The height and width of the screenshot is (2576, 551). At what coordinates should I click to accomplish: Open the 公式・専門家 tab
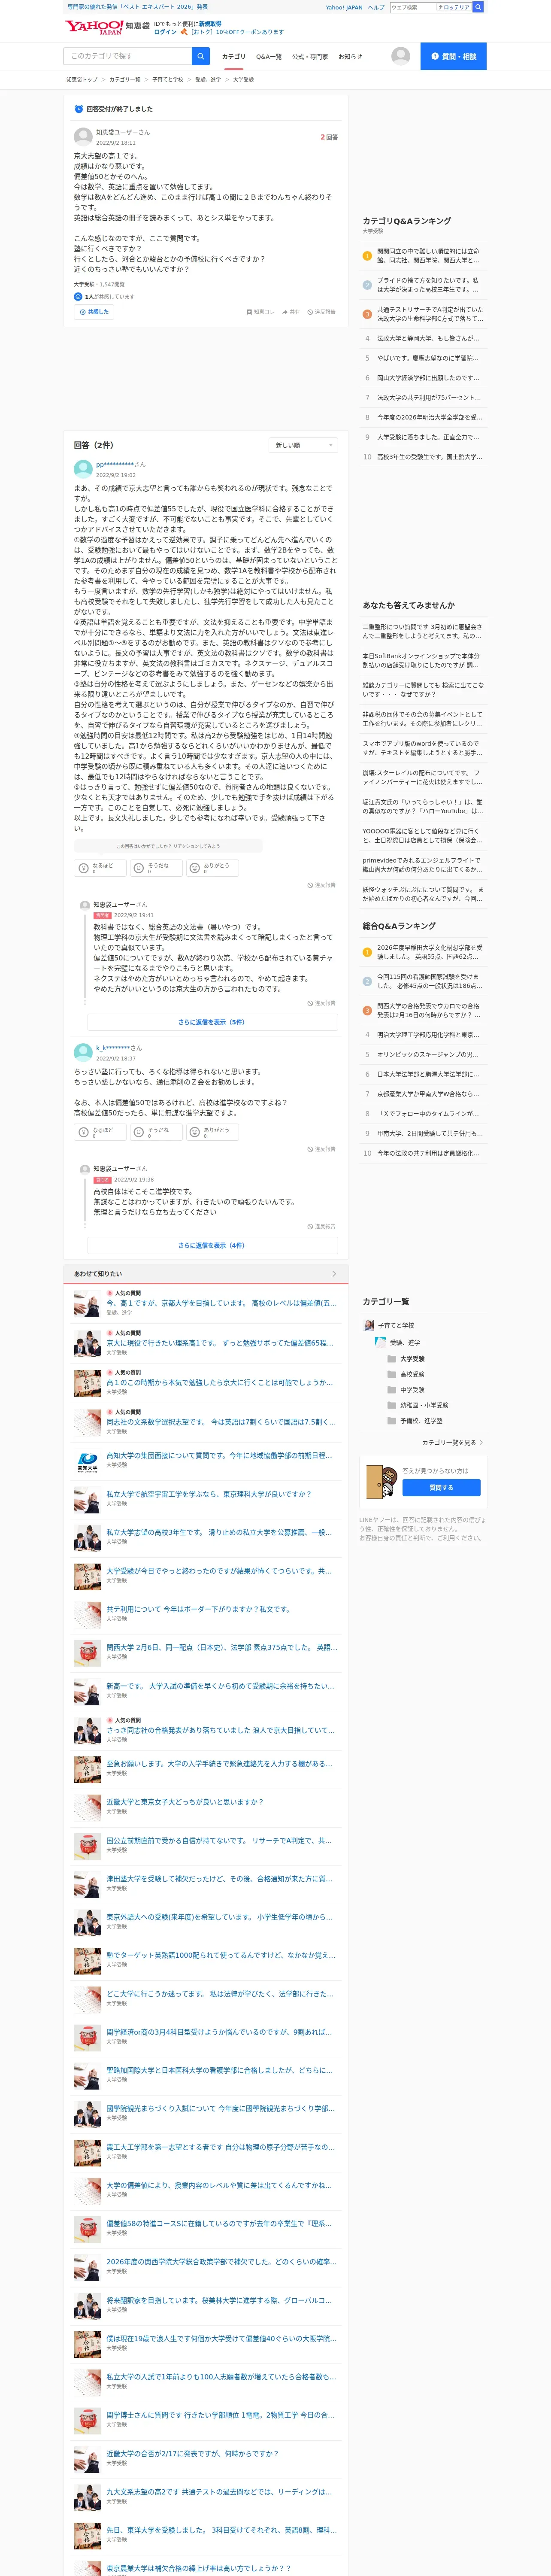(310, 57)
